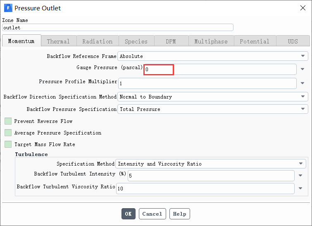The image size is (312, 226).
Task: Open Backflow Turbulent Intensity options arrow
Action: [x=300, y=176]
